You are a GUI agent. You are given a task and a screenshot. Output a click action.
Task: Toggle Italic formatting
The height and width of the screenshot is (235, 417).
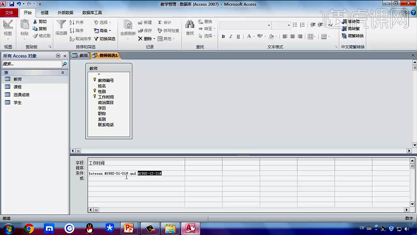[x=230, y=37]
